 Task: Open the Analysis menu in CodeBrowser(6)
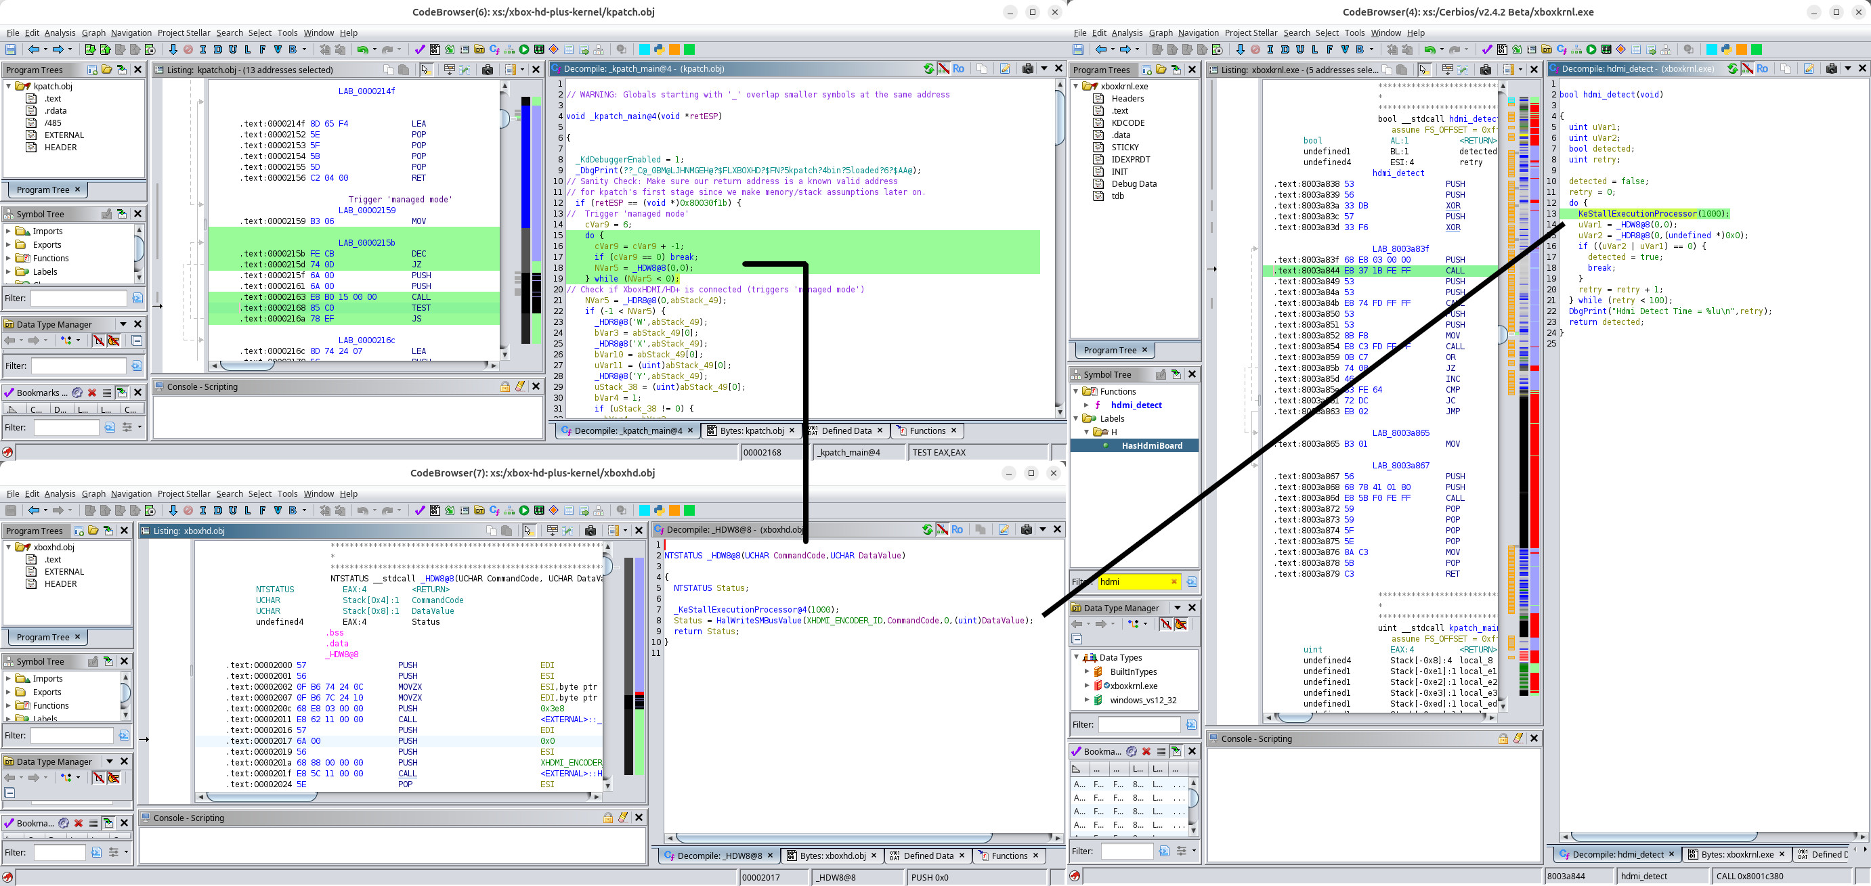click(60, 32)
